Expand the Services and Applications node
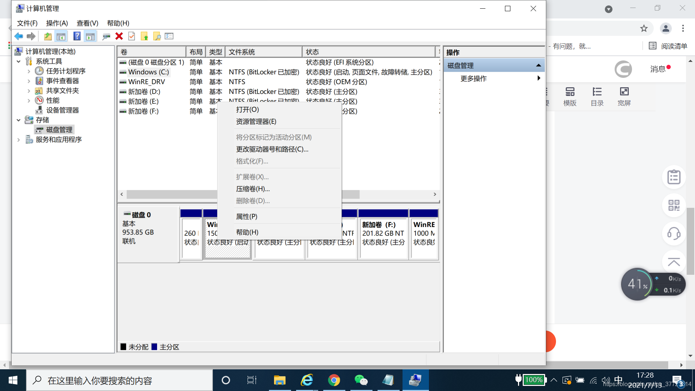 [18, 140]
